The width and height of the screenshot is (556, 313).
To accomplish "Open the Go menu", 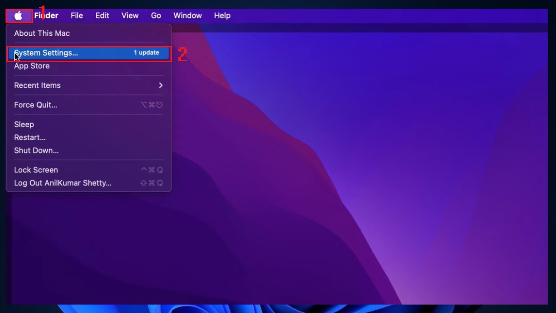I will pyautogui.click(x=156, y=16).
